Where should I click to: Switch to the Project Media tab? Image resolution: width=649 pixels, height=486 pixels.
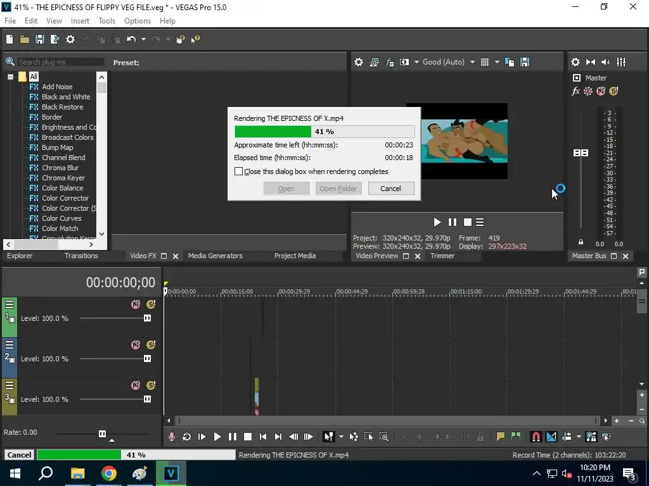(x=295, y=256)
